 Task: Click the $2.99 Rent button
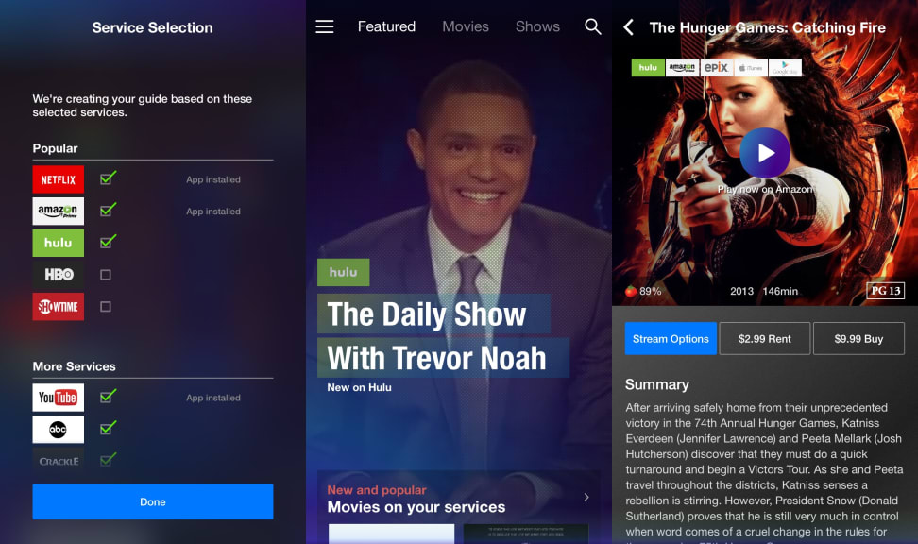765,338
